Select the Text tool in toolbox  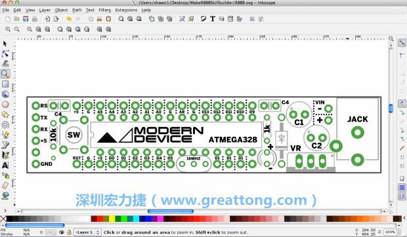[5, 165]
